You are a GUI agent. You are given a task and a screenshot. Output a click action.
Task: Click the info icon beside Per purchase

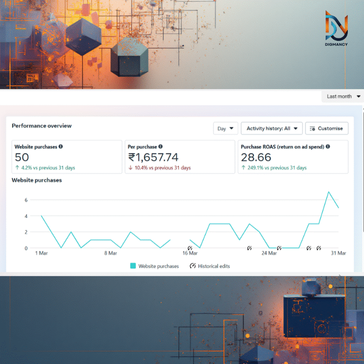point(161,147)
